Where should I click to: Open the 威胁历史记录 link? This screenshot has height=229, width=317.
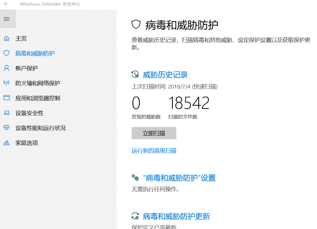pos(165,75)
